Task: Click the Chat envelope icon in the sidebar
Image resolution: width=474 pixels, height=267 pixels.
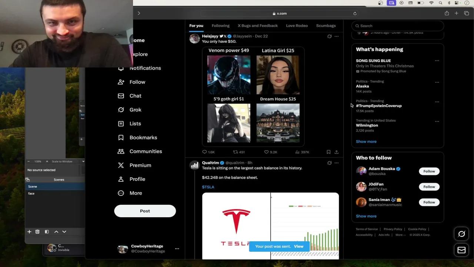Action: 121,96
